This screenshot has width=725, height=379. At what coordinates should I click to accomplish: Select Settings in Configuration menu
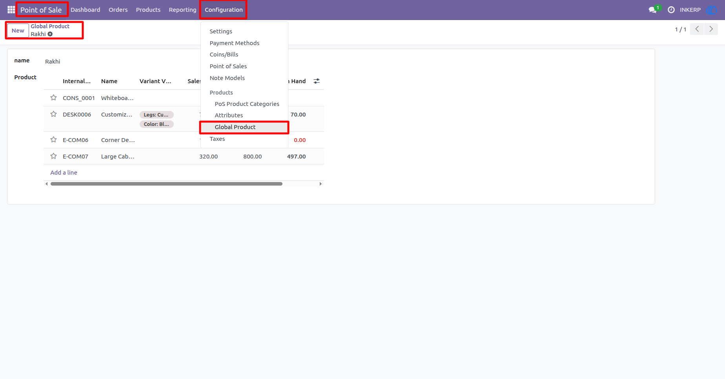[x=244, y=31]
